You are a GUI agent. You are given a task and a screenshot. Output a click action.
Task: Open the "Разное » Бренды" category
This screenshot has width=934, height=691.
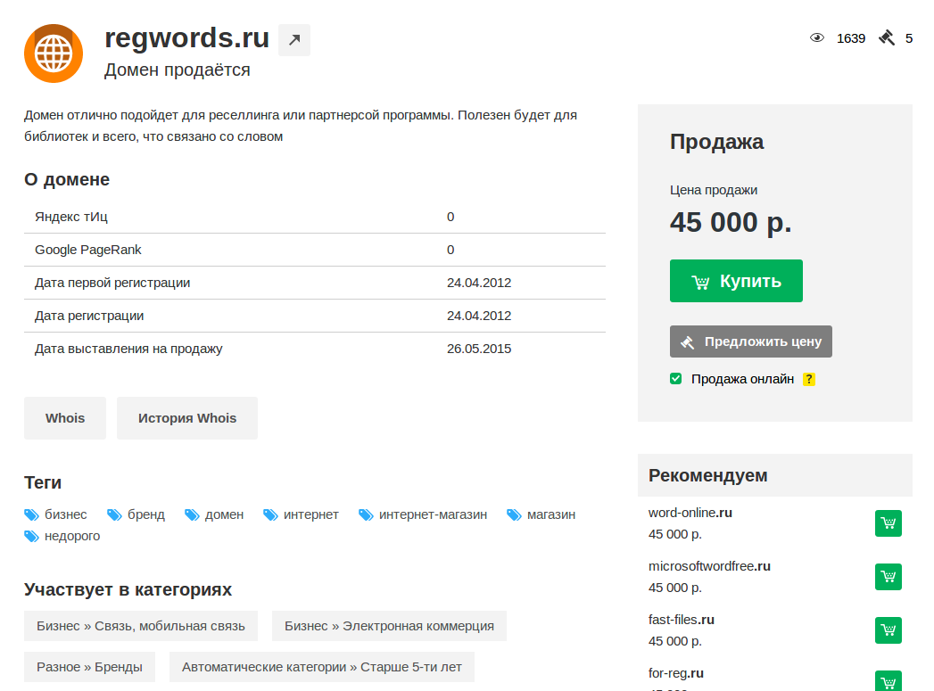(89, 667)
